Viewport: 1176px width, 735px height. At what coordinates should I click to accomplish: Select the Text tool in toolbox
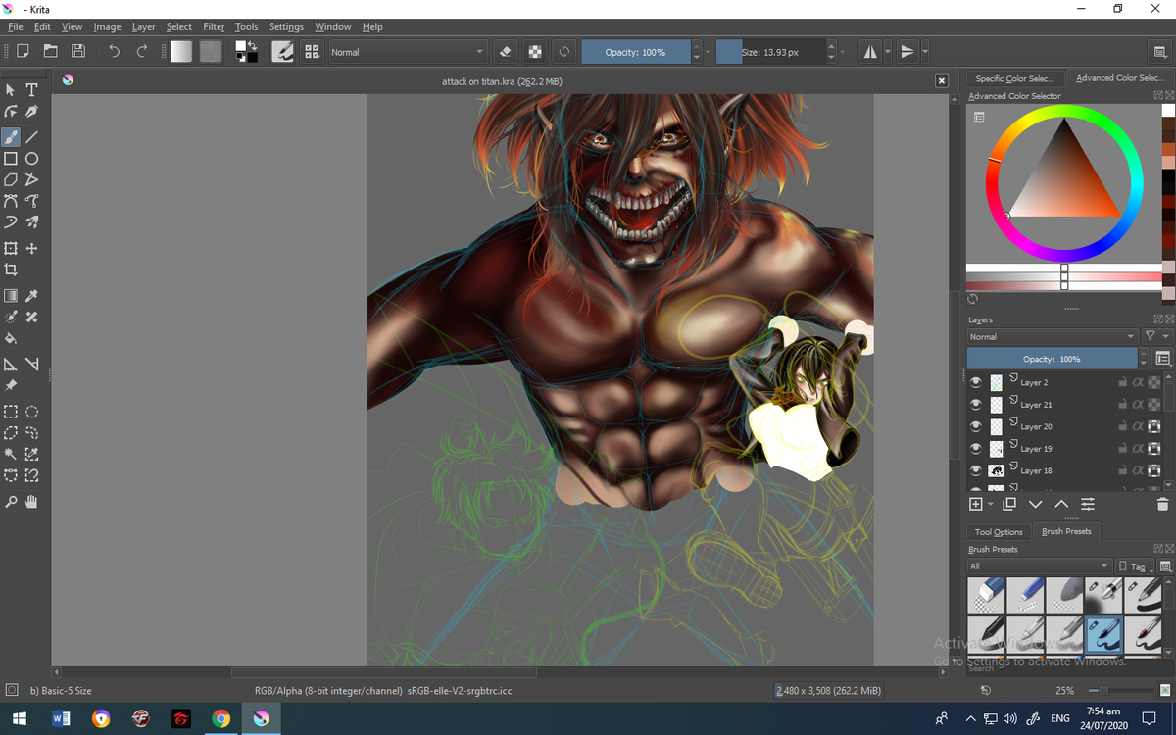point(31,90)
